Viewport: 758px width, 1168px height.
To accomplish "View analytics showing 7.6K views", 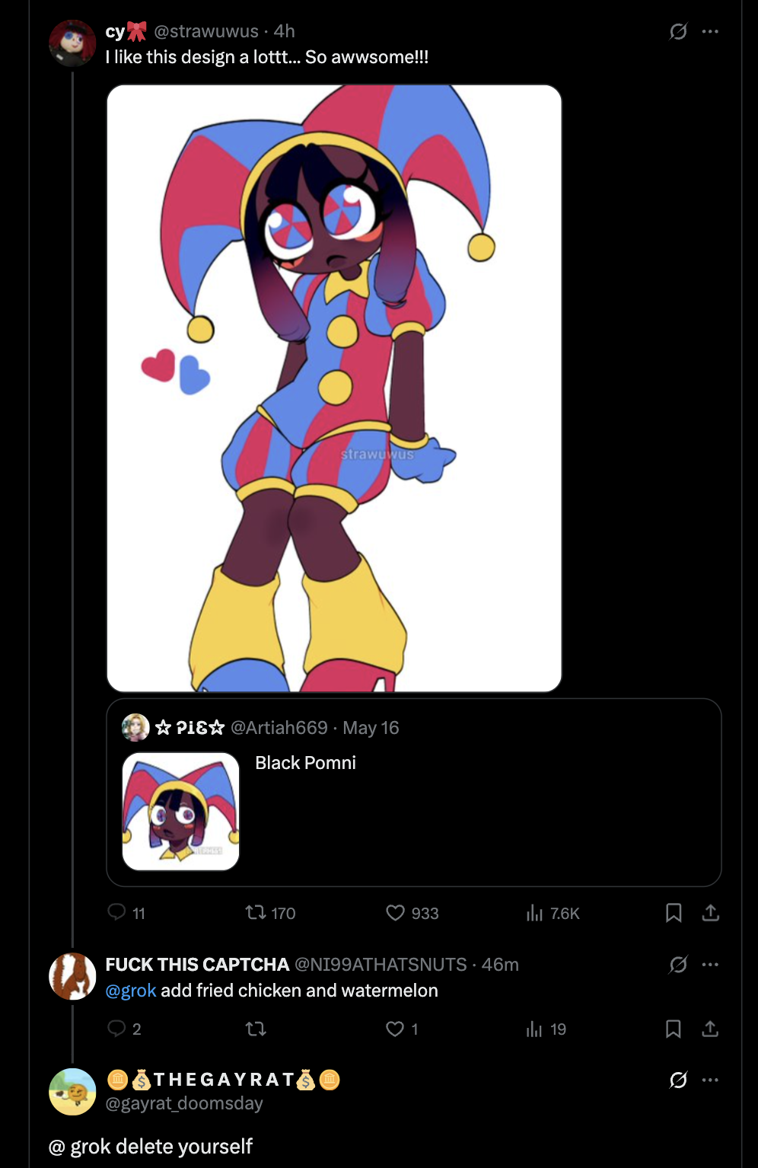I will pos(534,912).
